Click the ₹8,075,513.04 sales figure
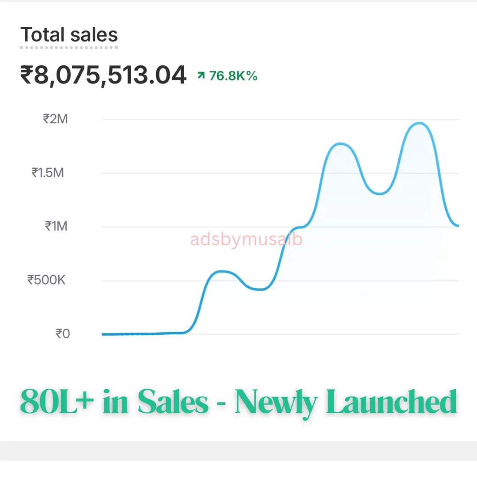477x477 pixels. point(103,75)
